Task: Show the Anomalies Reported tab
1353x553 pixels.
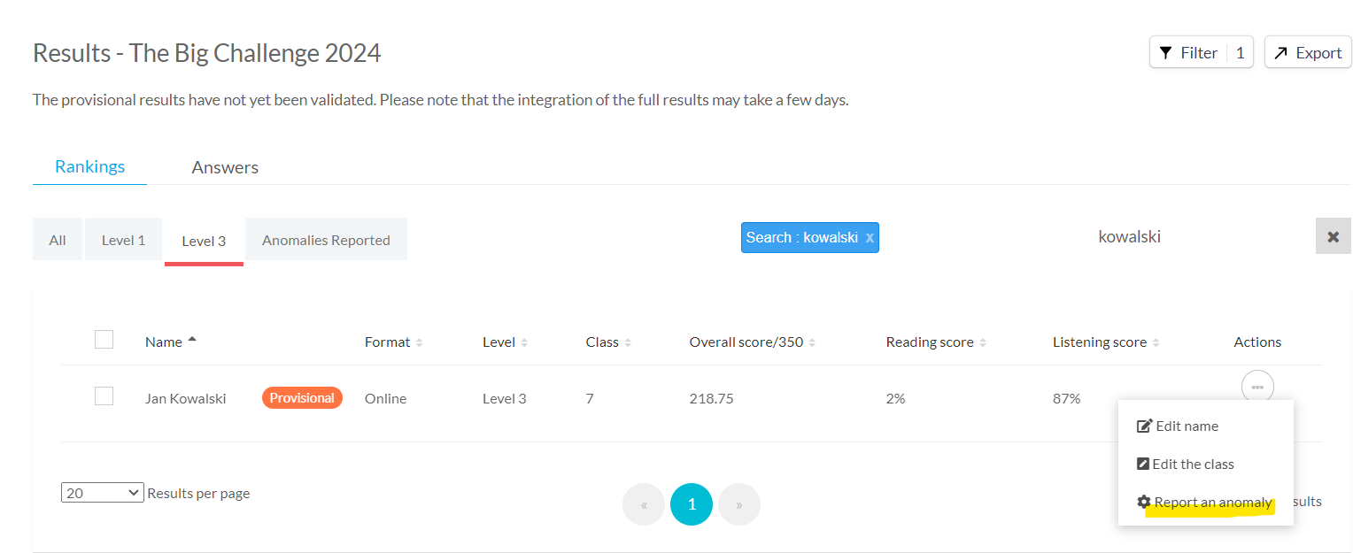Action: point(326,240)
